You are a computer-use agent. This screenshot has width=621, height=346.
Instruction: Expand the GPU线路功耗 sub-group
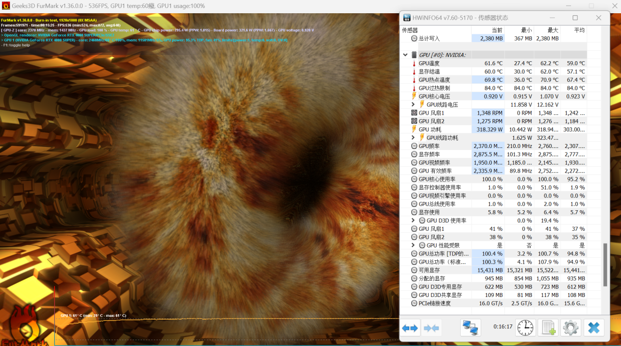[413, 138]
